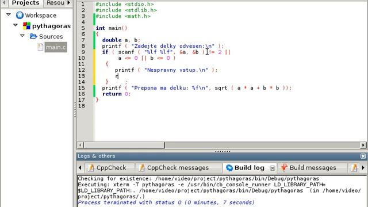The image size is (368, 207).
Task: Place cursor on '#include <math.h>' line
Action: pyautogui.click(x=123, y=16)
